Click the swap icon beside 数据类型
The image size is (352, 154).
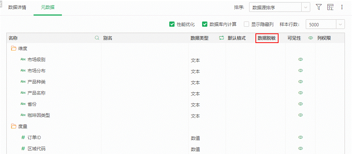[x=221, y=38]
